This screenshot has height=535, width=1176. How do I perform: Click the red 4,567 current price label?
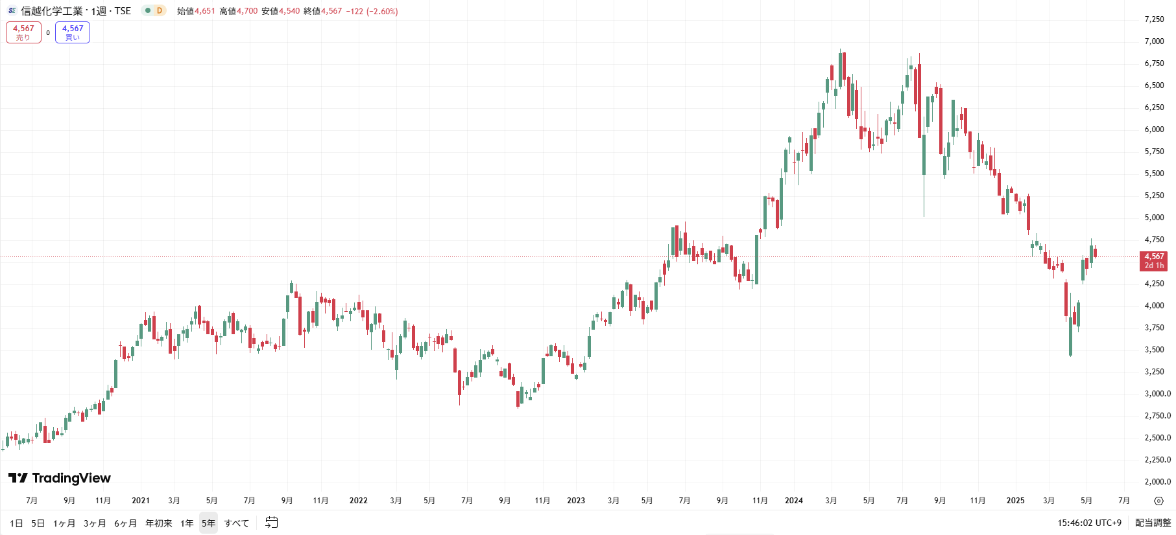click(x=1153, y=260)
